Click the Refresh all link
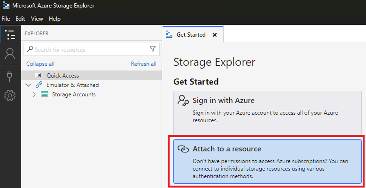This screenshot has width=366, height=188. click(143, 64)
